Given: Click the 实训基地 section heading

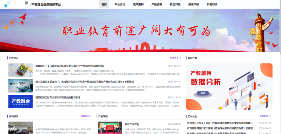Looking at the screenshot, I should [13, 116].
